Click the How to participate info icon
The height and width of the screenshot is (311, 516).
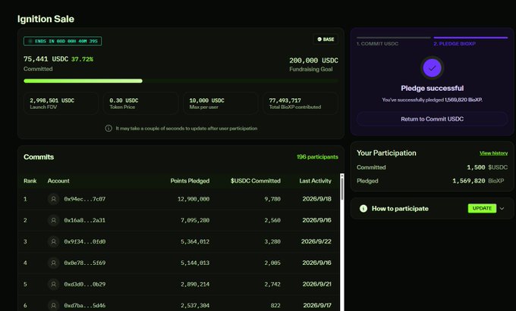(x=363, y=208)
